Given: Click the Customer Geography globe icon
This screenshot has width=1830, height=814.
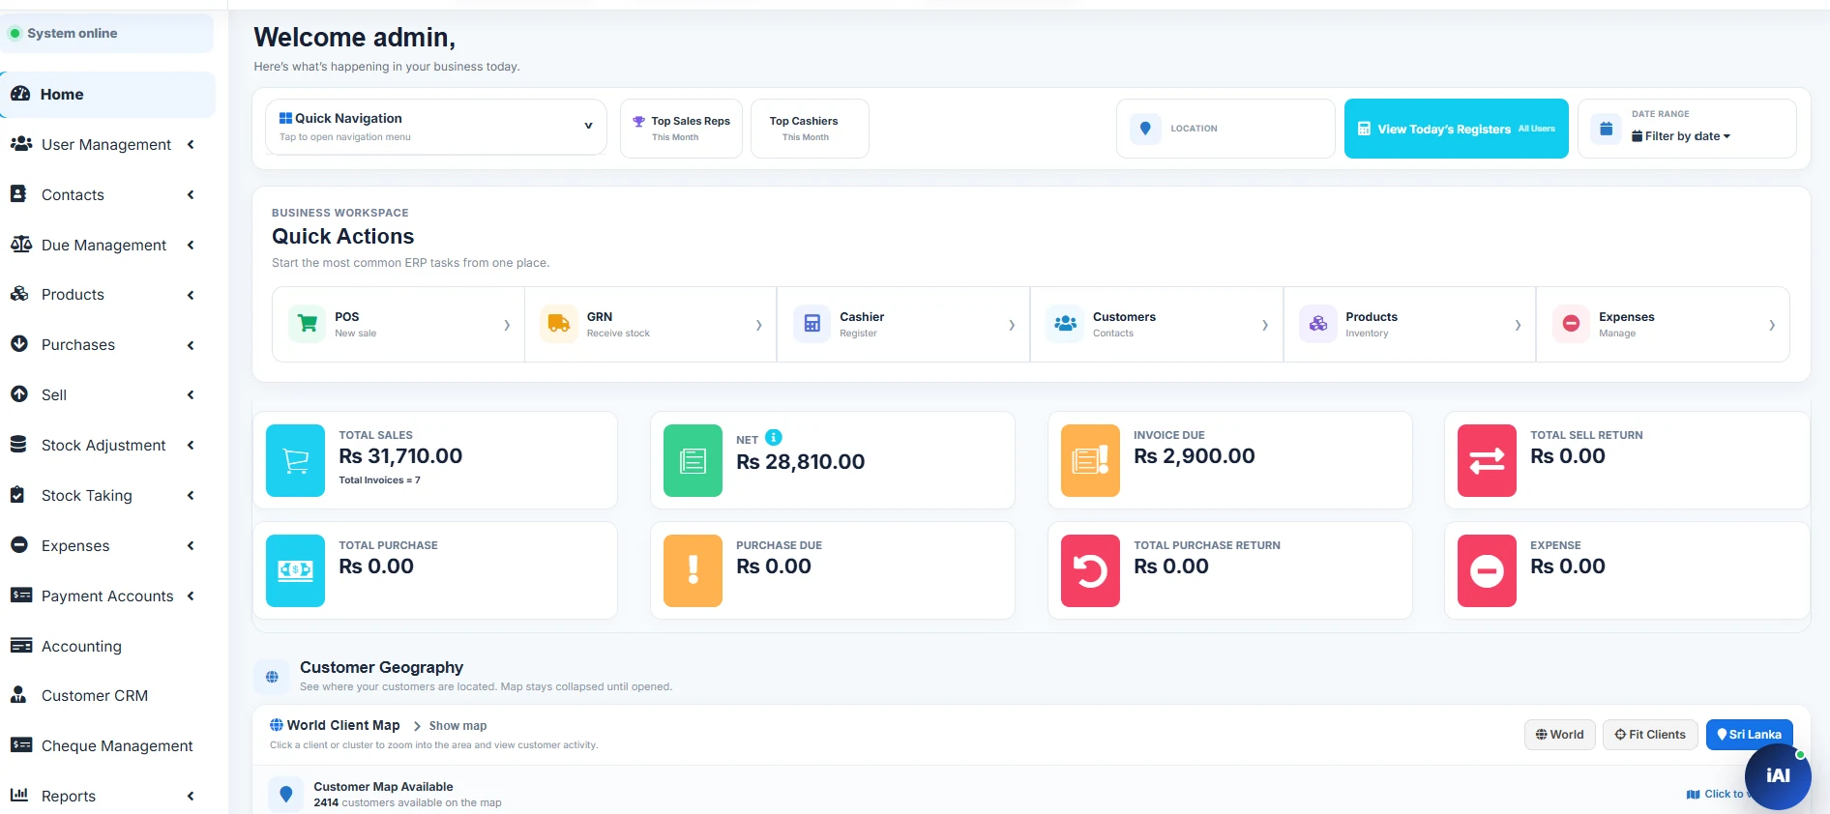Looking at the screenshot, I should (x=272, y=677).
